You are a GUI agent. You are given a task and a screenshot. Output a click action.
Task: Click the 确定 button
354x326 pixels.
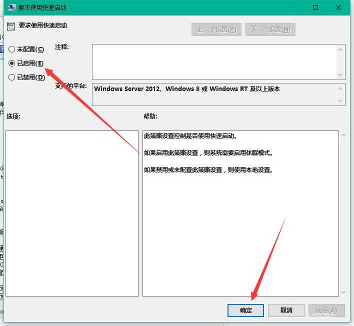pyautogui.click(x=245, y=310)
